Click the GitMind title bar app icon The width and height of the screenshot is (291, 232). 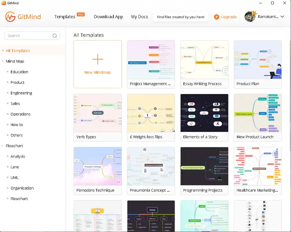point(4,3)
